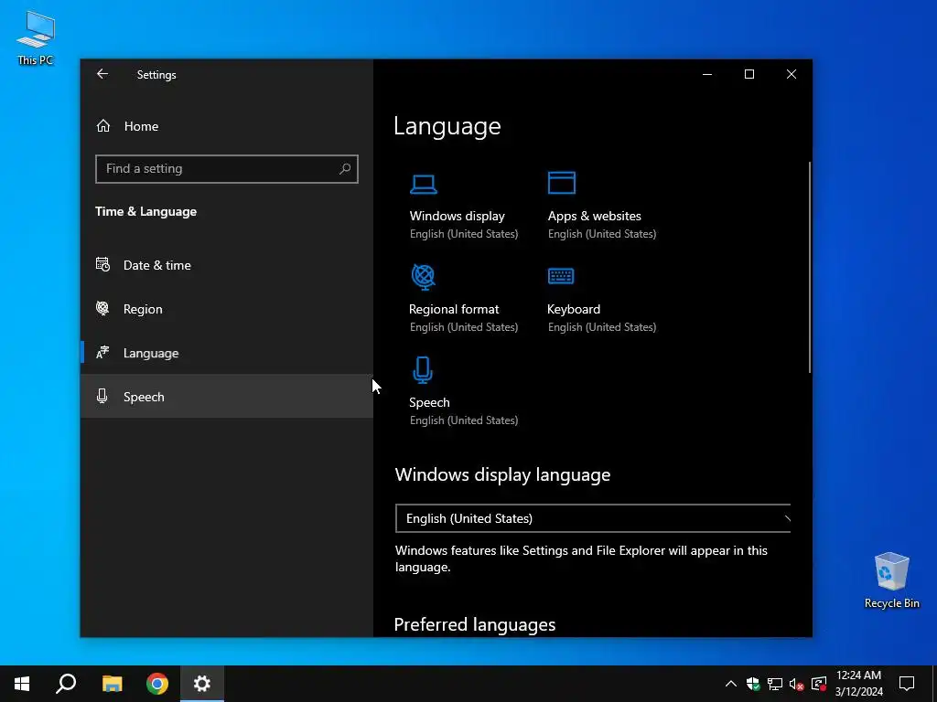Viewport: 937px width, 702px height.
Task: Click the taskbar clock showing 12:24 AM
Action: pos(858,684)
